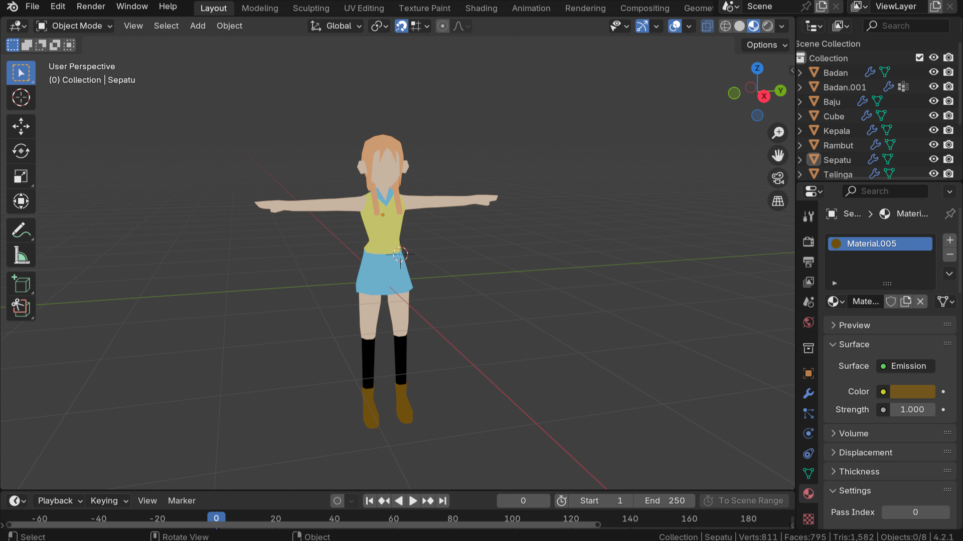
Task: Select the Annotate pencil tool
Action: (21, 230)
